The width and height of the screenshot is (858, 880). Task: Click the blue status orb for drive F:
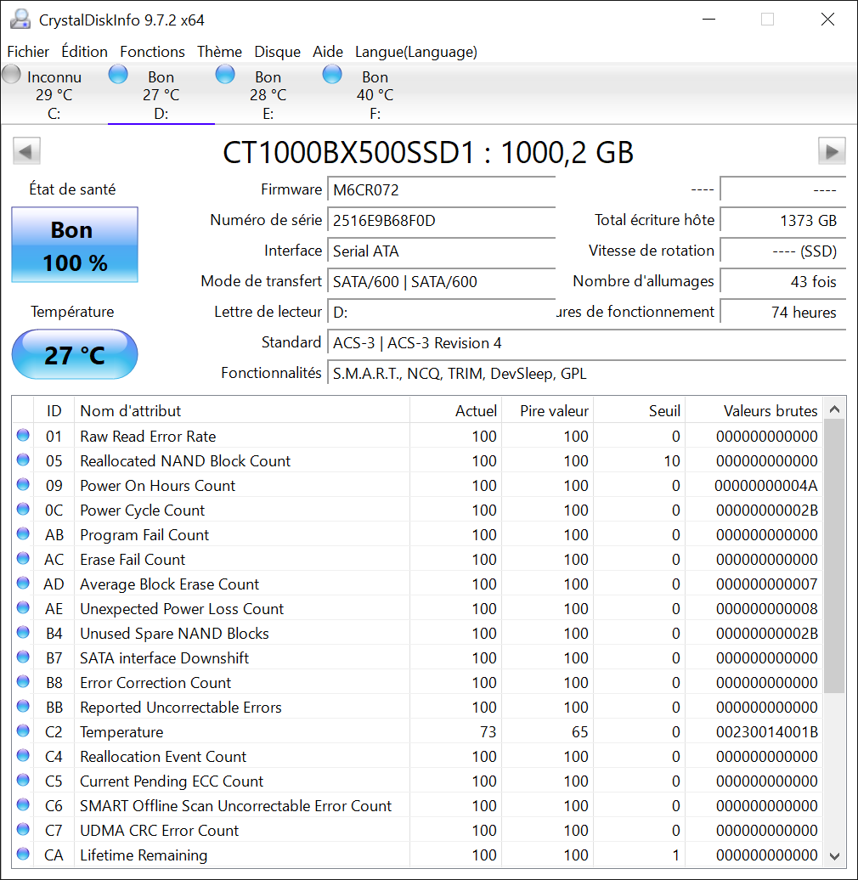pyautogui.click(x=332, y=74)
